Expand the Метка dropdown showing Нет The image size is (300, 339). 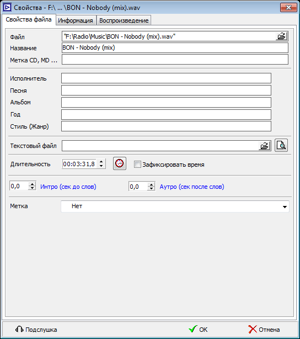click(175, 206)
